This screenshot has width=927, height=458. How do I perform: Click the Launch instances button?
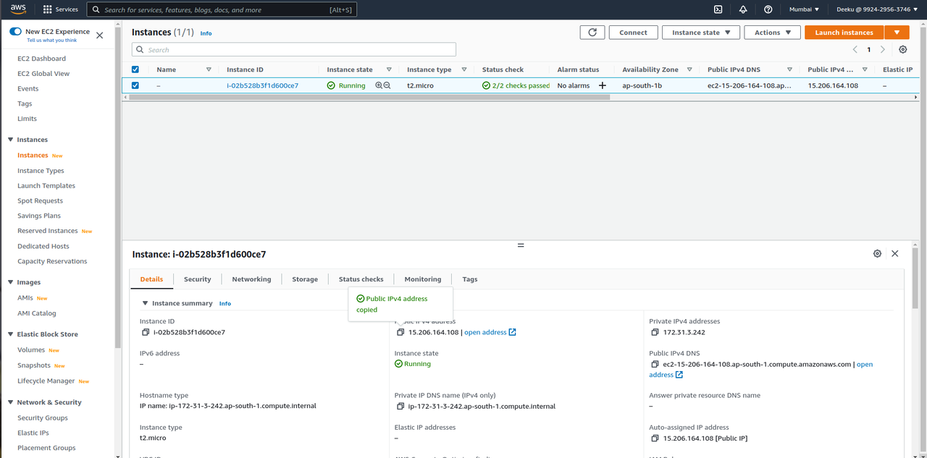[x=844, y=33]
